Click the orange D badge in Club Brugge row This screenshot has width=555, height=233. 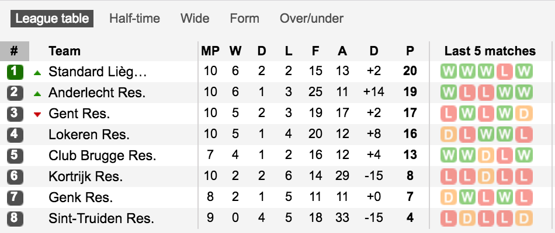click(x=487, y=155)
